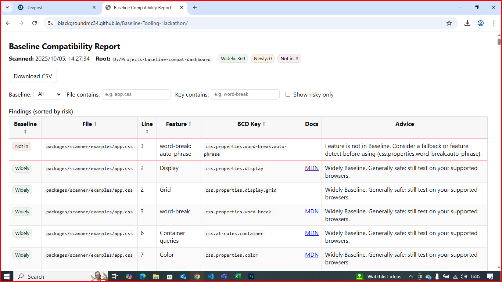The image size is (502, 282).
Task: Reload the page with the refresh icon
Action: pos(35,23)
